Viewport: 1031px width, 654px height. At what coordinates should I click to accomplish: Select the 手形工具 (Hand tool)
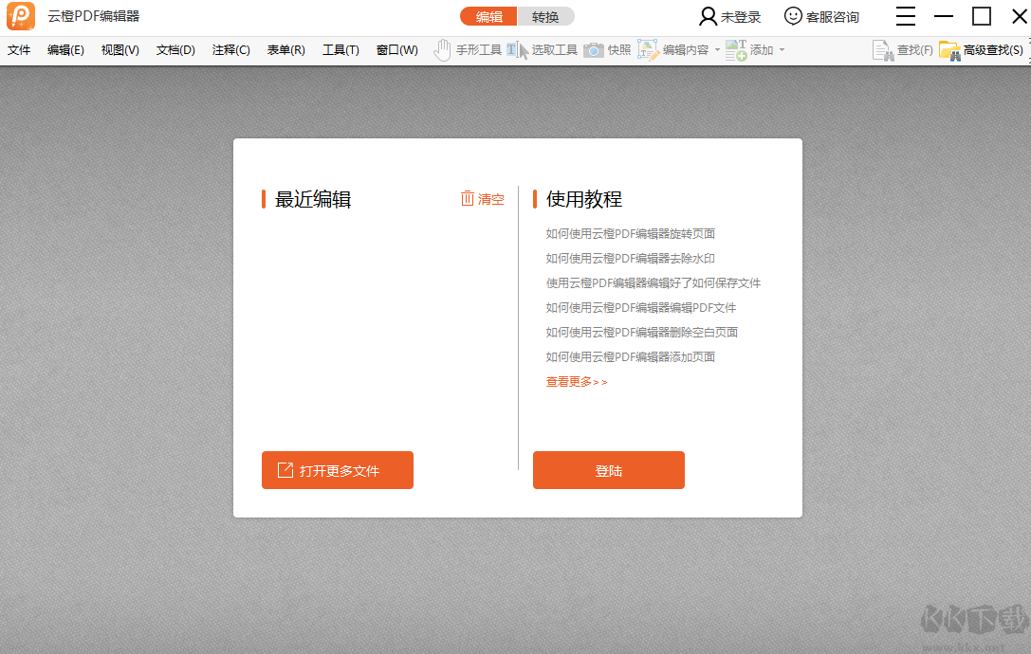467,49
